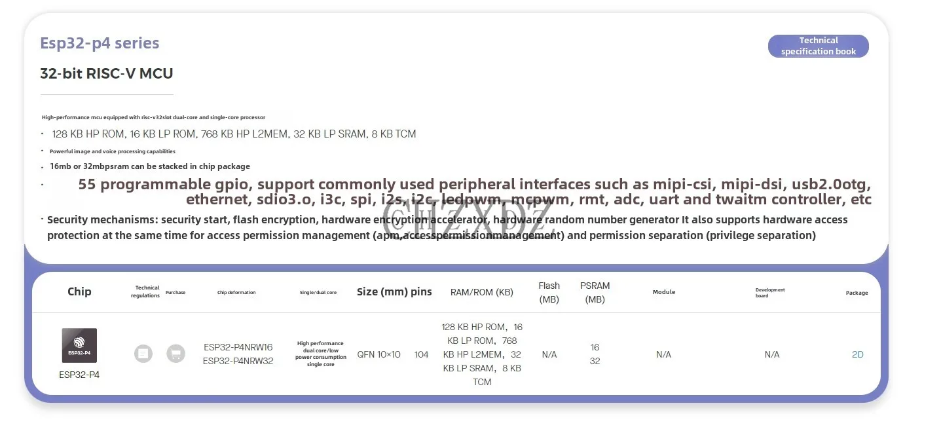
Task: Click the ESP32-P4 chip thumbnail image
Action: pyautogui.click(x=79, y=346)
